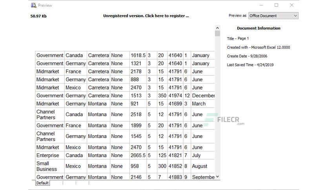The height and width of the screenshot is (190, 328).
Task: Click 'Created with - Microsoft Excel 12.0000' line
Action: [258, 47]
